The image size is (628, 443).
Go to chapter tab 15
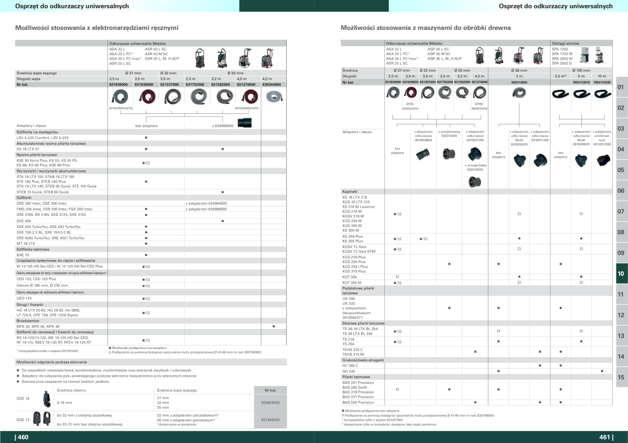621,377
